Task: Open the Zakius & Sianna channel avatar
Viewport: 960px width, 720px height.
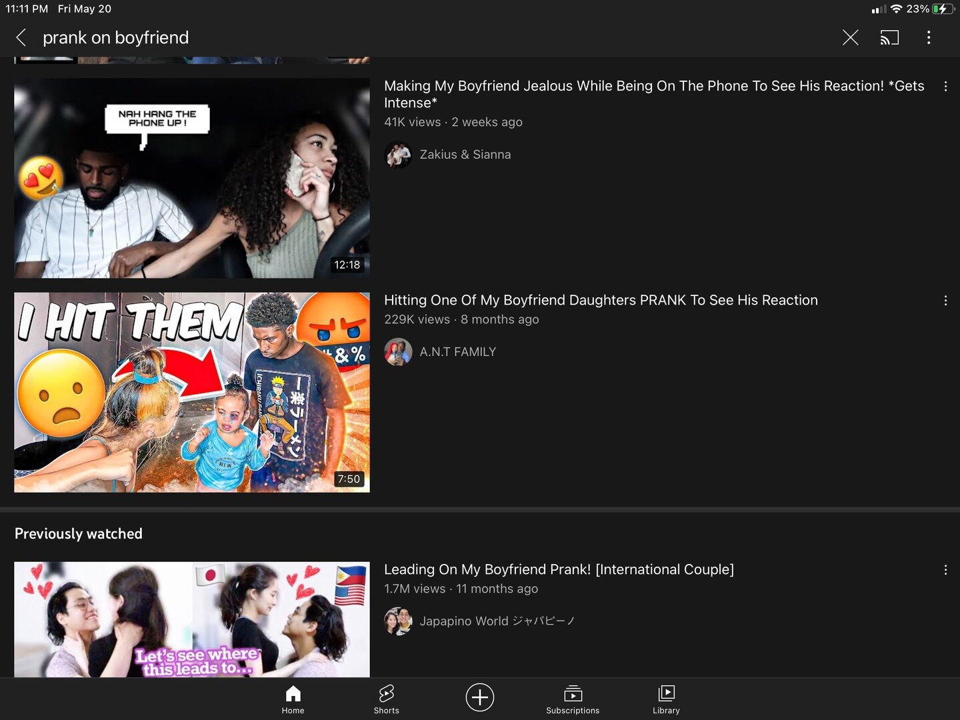Action: pos(398,155)
